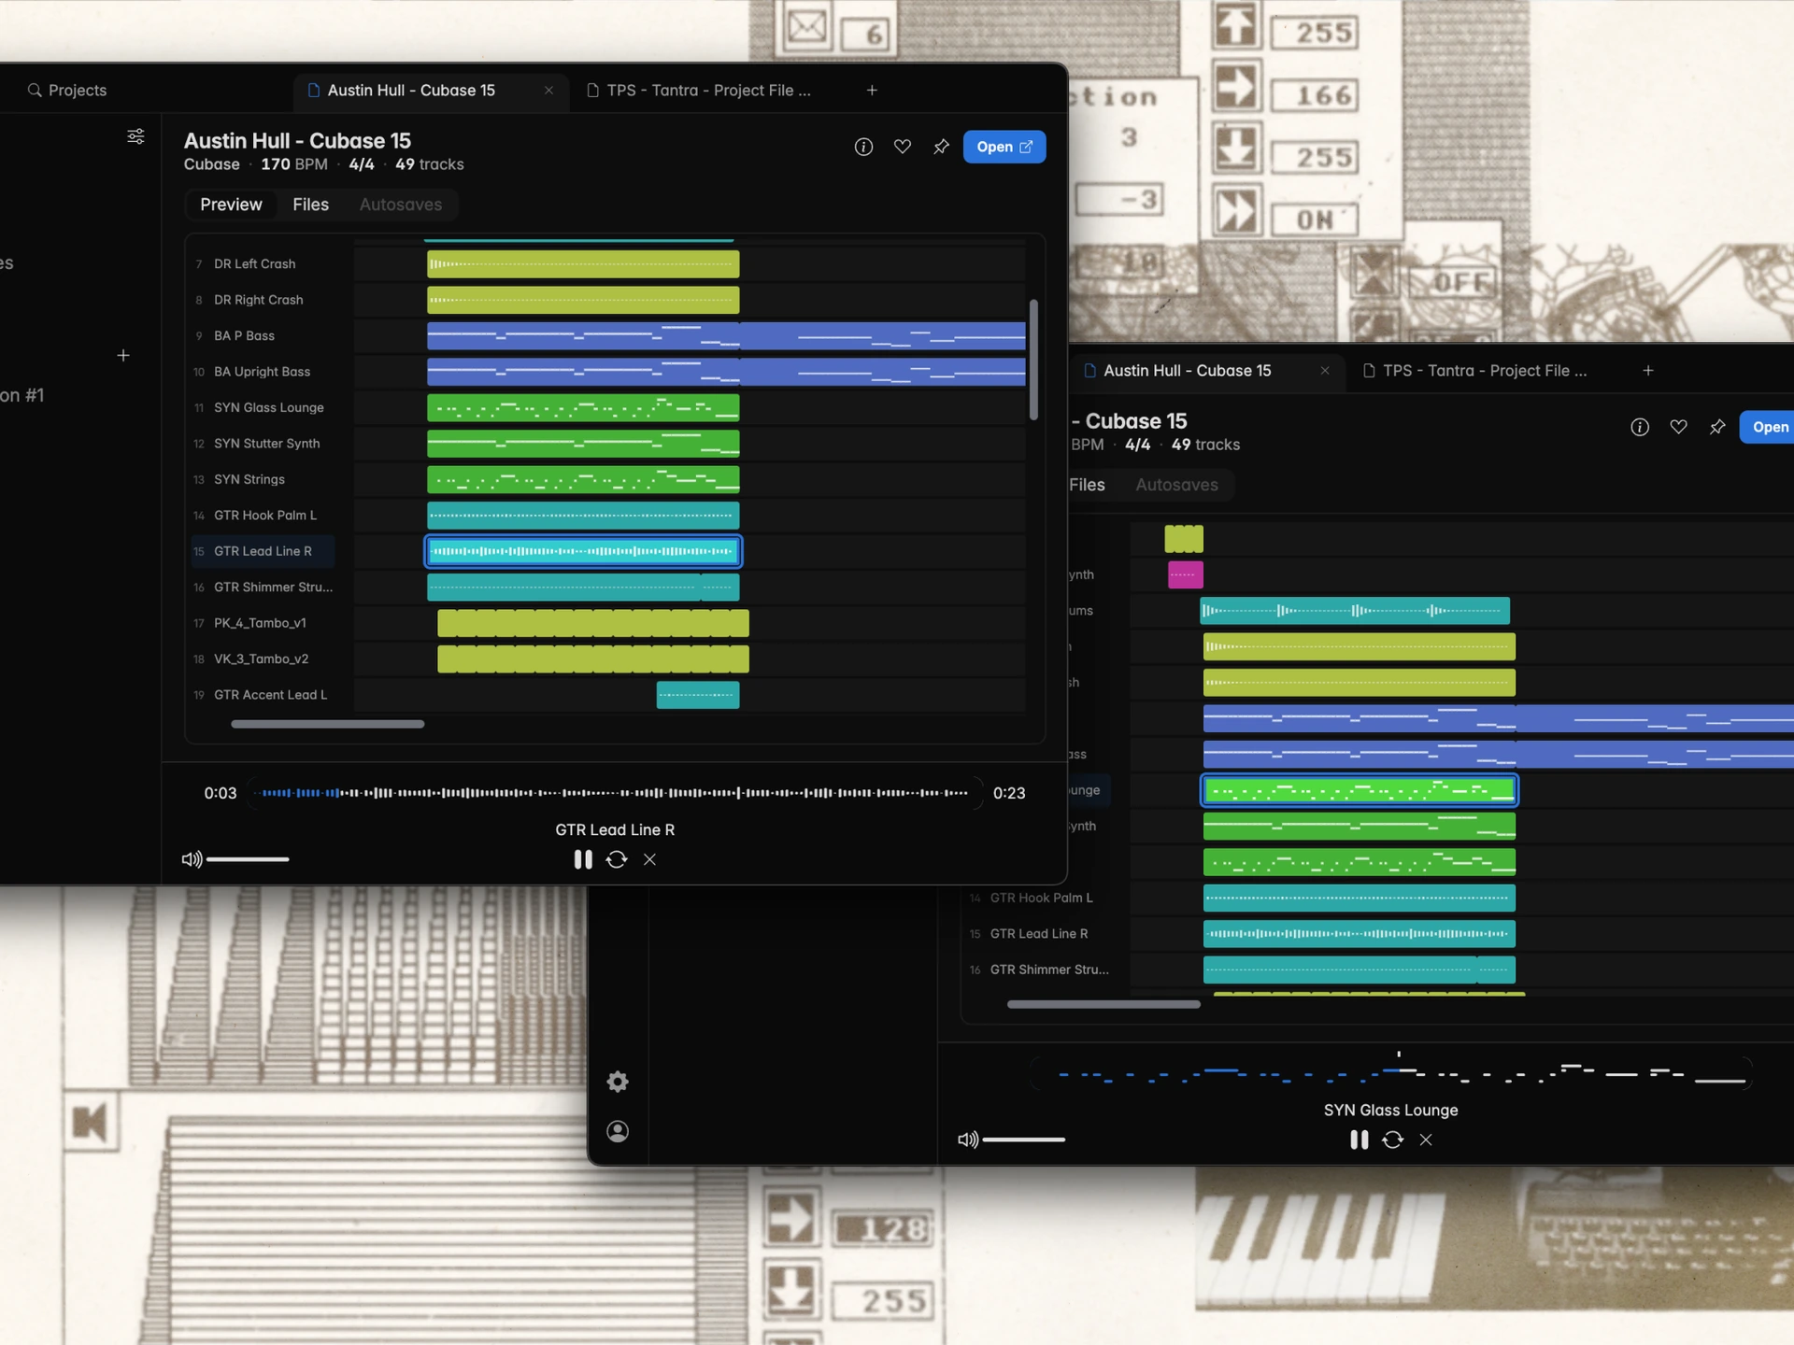1794x1345 pixels.
Task: Pause SYN Glass Lounge playback in back window
Action: click(x=1360, y=1140)
